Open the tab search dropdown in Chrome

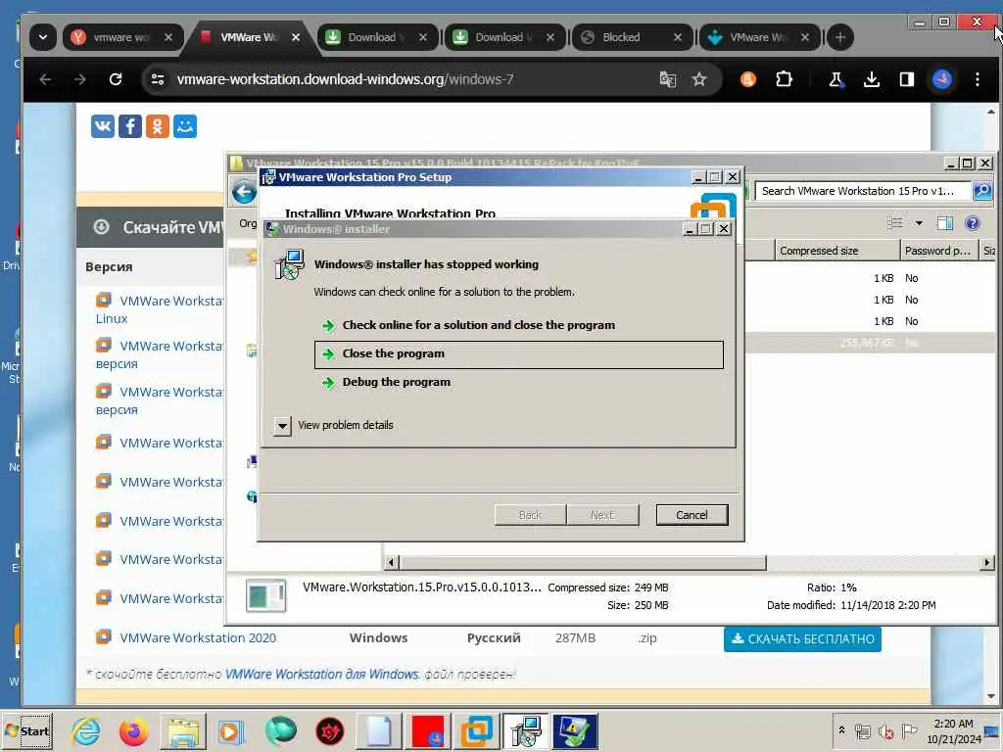[43, 37]
